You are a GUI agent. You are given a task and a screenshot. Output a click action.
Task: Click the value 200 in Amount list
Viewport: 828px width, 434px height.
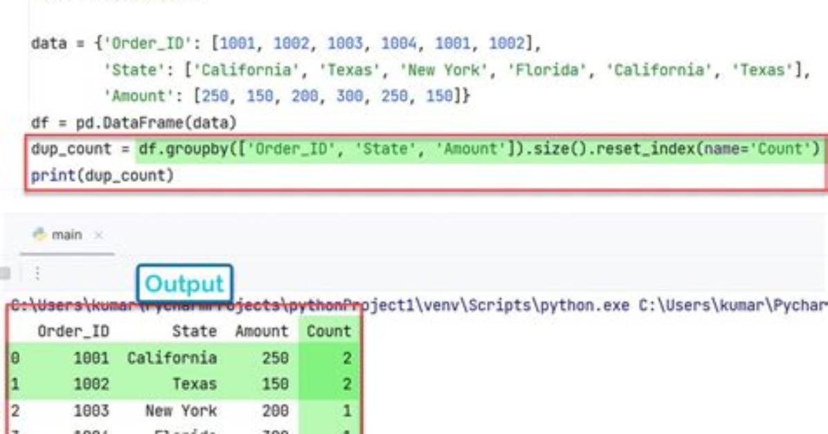[305, 96]
